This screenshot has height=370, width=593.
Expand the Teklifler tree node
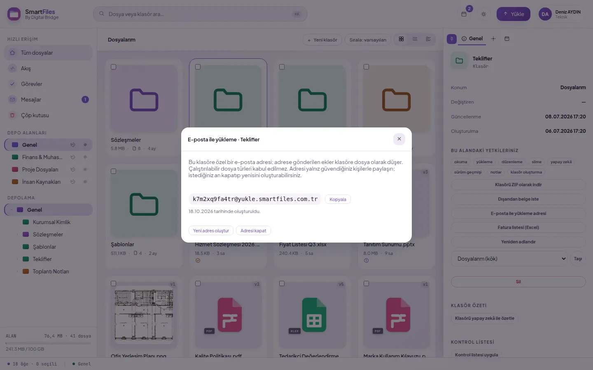pyautogui.click(x=17, y=259)
